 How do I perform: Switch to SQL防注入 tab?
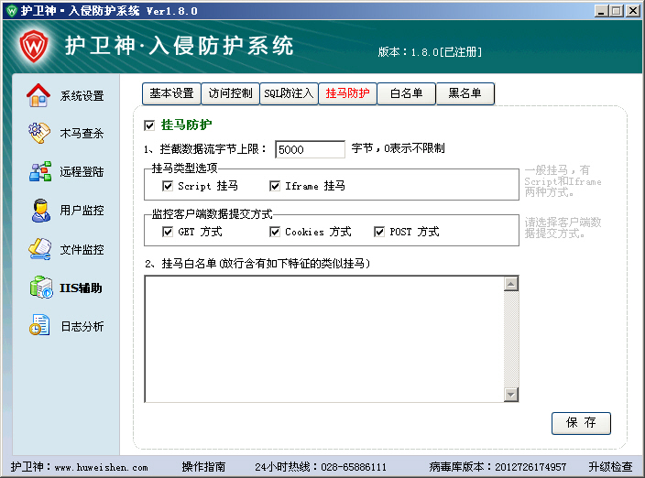[x=289, y=93]
